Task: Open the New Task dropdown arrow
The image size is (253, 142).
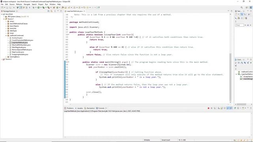Action: click(238, 14)
